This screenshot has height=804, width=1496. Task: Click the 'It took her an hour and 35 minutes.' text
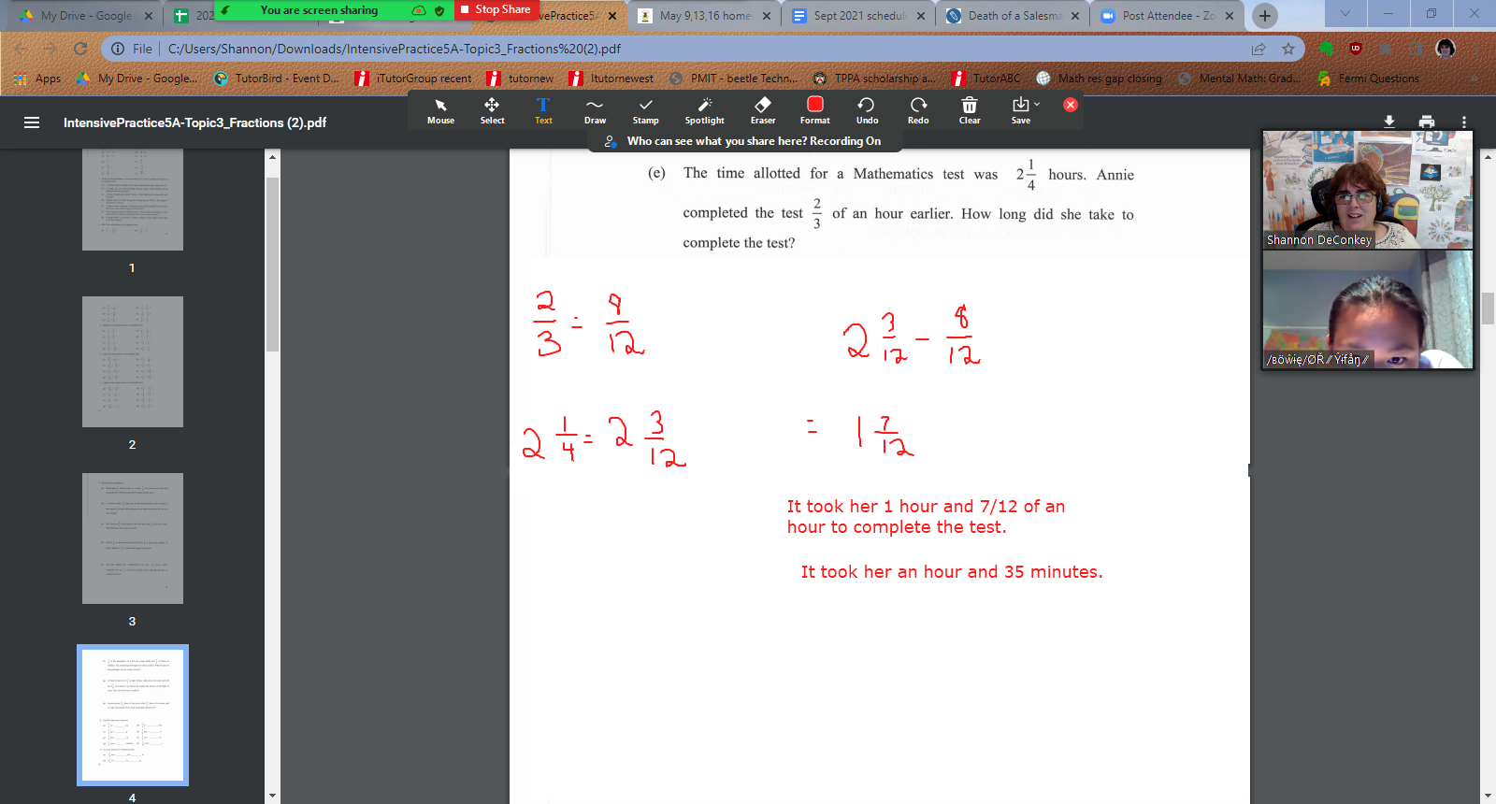pyautogui.click(x=952, y=572)
